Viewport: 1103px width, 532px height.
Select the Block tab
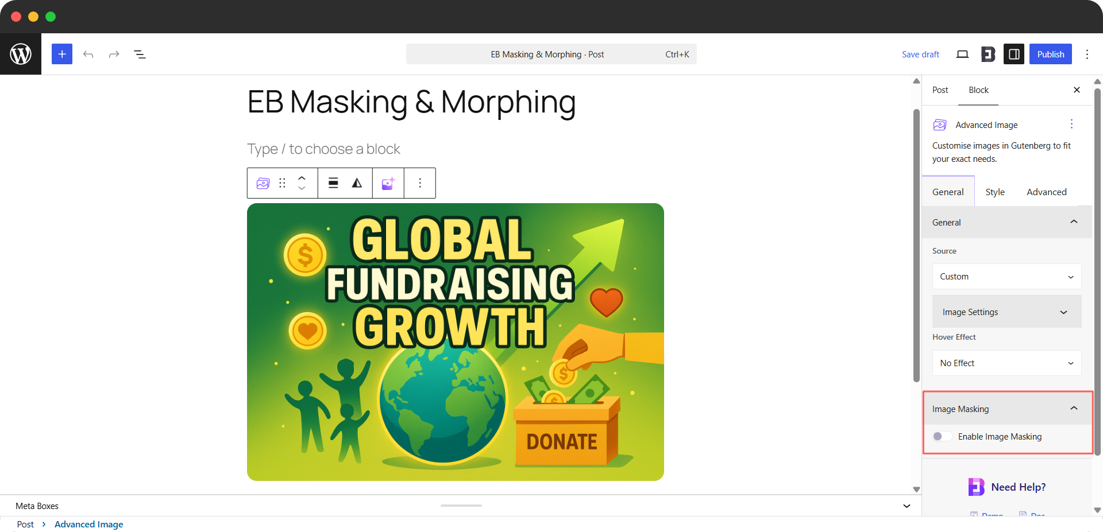pyautogui.click(x=978, y=90)
